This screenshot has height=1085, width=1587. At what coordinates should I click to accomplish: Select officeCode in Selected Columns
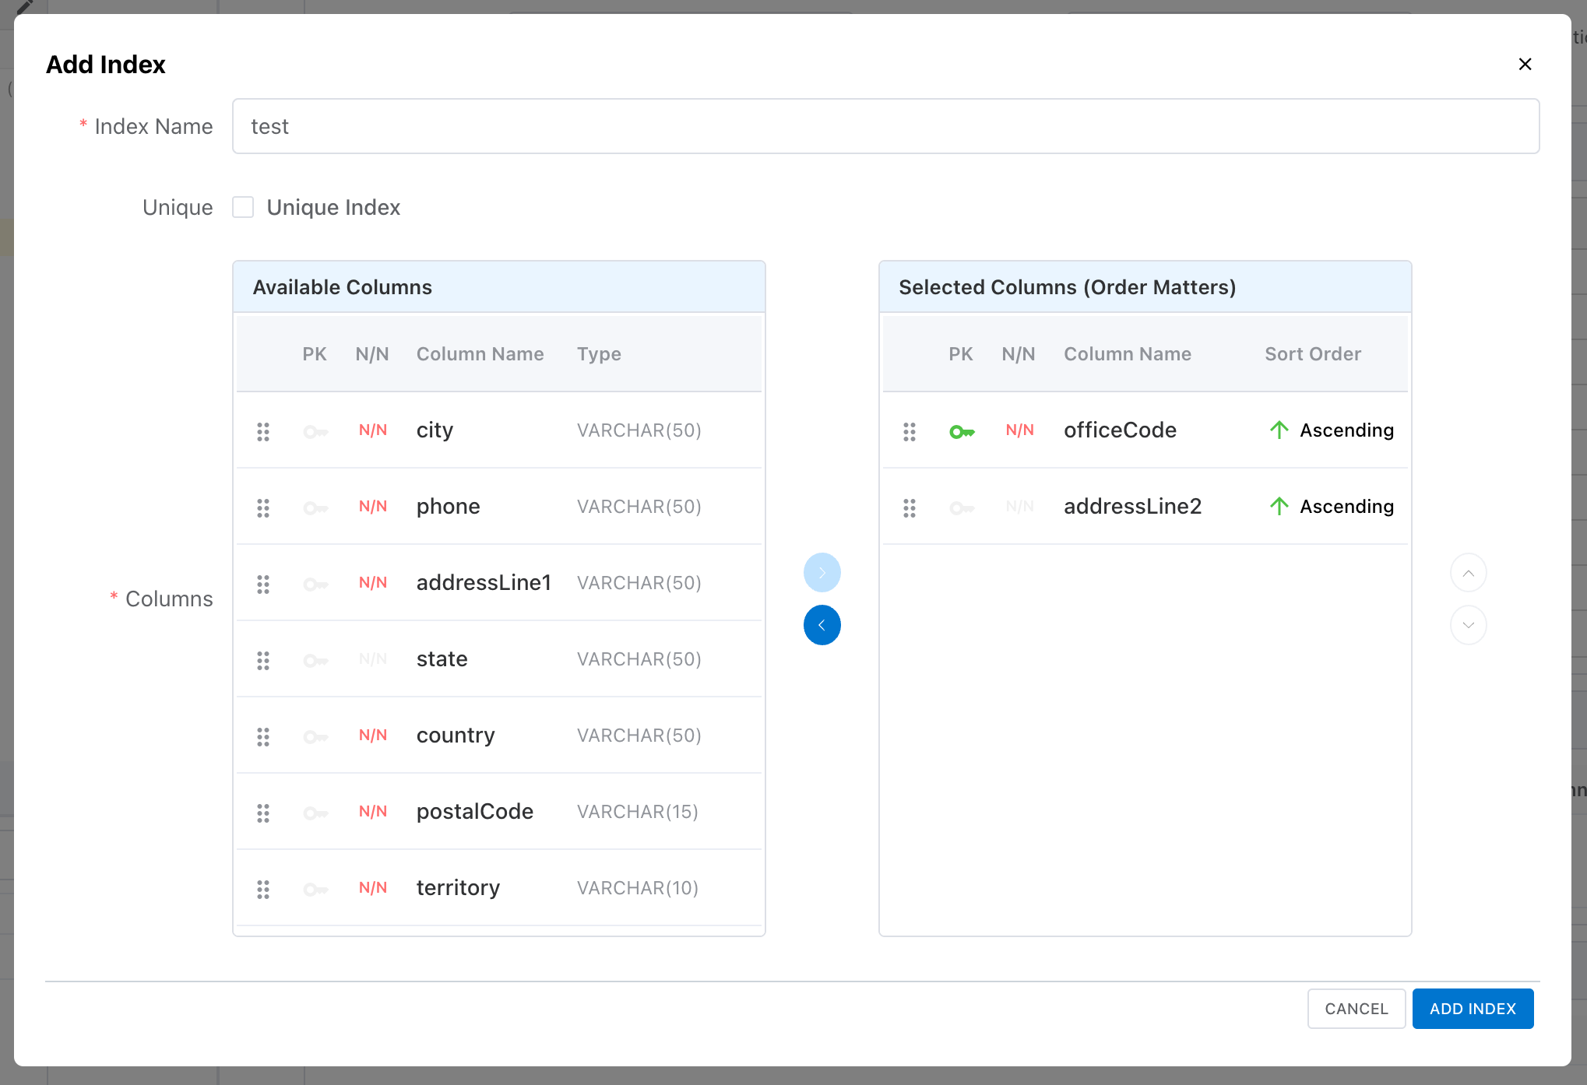click(x=1120, y=430)
